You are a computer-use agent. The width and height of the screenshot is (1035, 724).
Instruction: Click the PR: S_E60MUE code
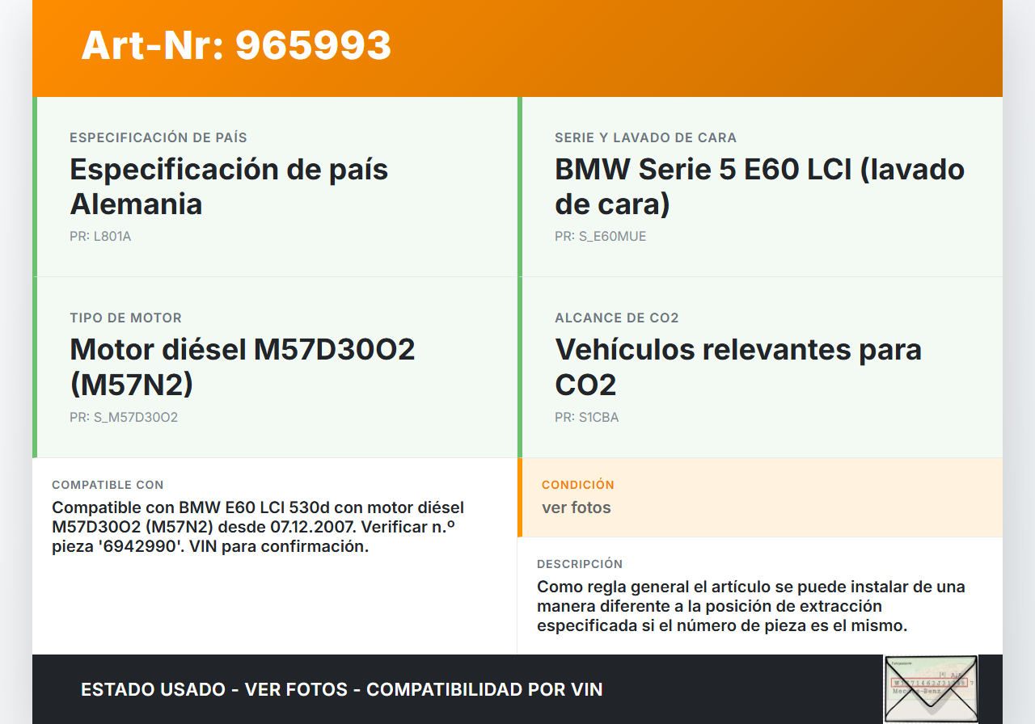coord(600,237)
